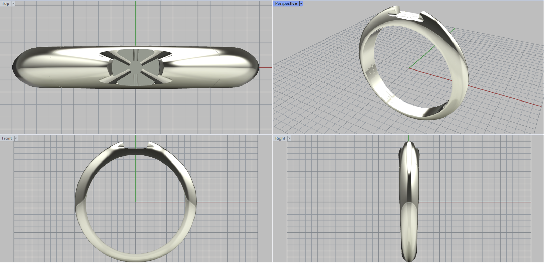
Task: Click the ring band in Front viewport
Action: [x=81, y=204]
